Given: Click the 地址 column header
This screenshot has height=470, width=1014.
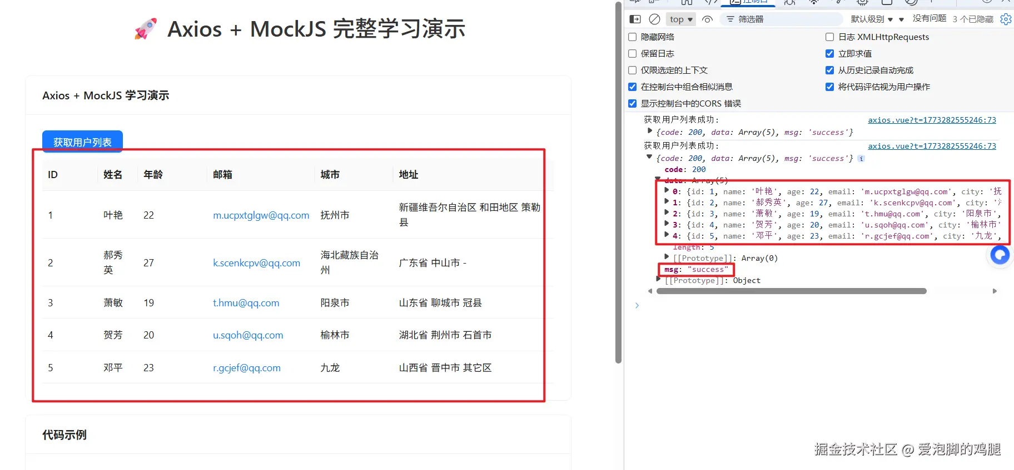Looking at the screenshot, I should [409, 175].
